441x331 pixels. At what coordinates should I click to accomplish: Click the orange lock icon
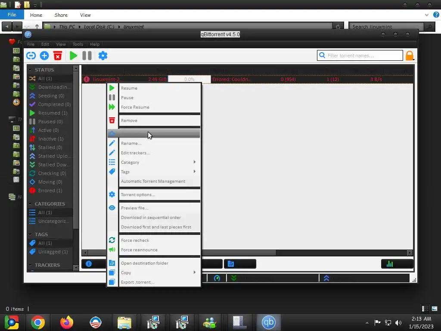410,56
